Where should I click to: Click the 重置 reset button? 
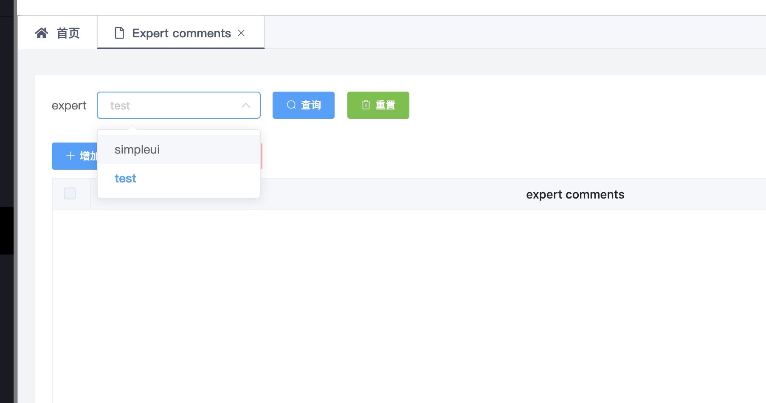378,105
